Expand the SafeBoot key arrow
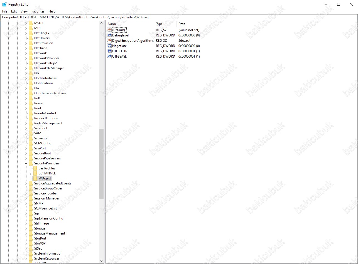The width and height of the screenshot is (358, 264). (26, 128)
